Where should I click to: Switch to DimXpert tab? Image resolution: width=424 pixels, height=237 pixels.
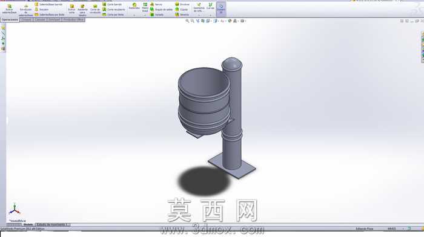tap(55, 20)
